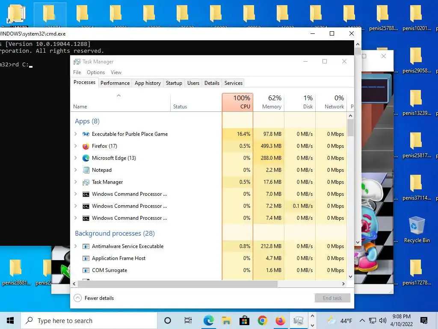Sort processes by Disk column

click(300, 102)
